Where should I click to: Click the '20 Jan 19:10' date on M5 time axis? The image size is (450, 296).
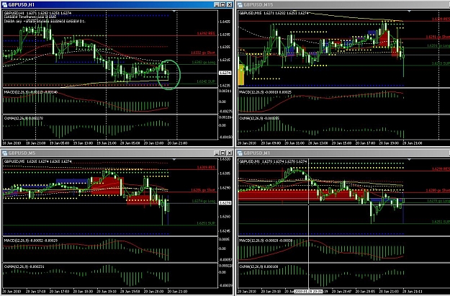click(x=107, y=292)
